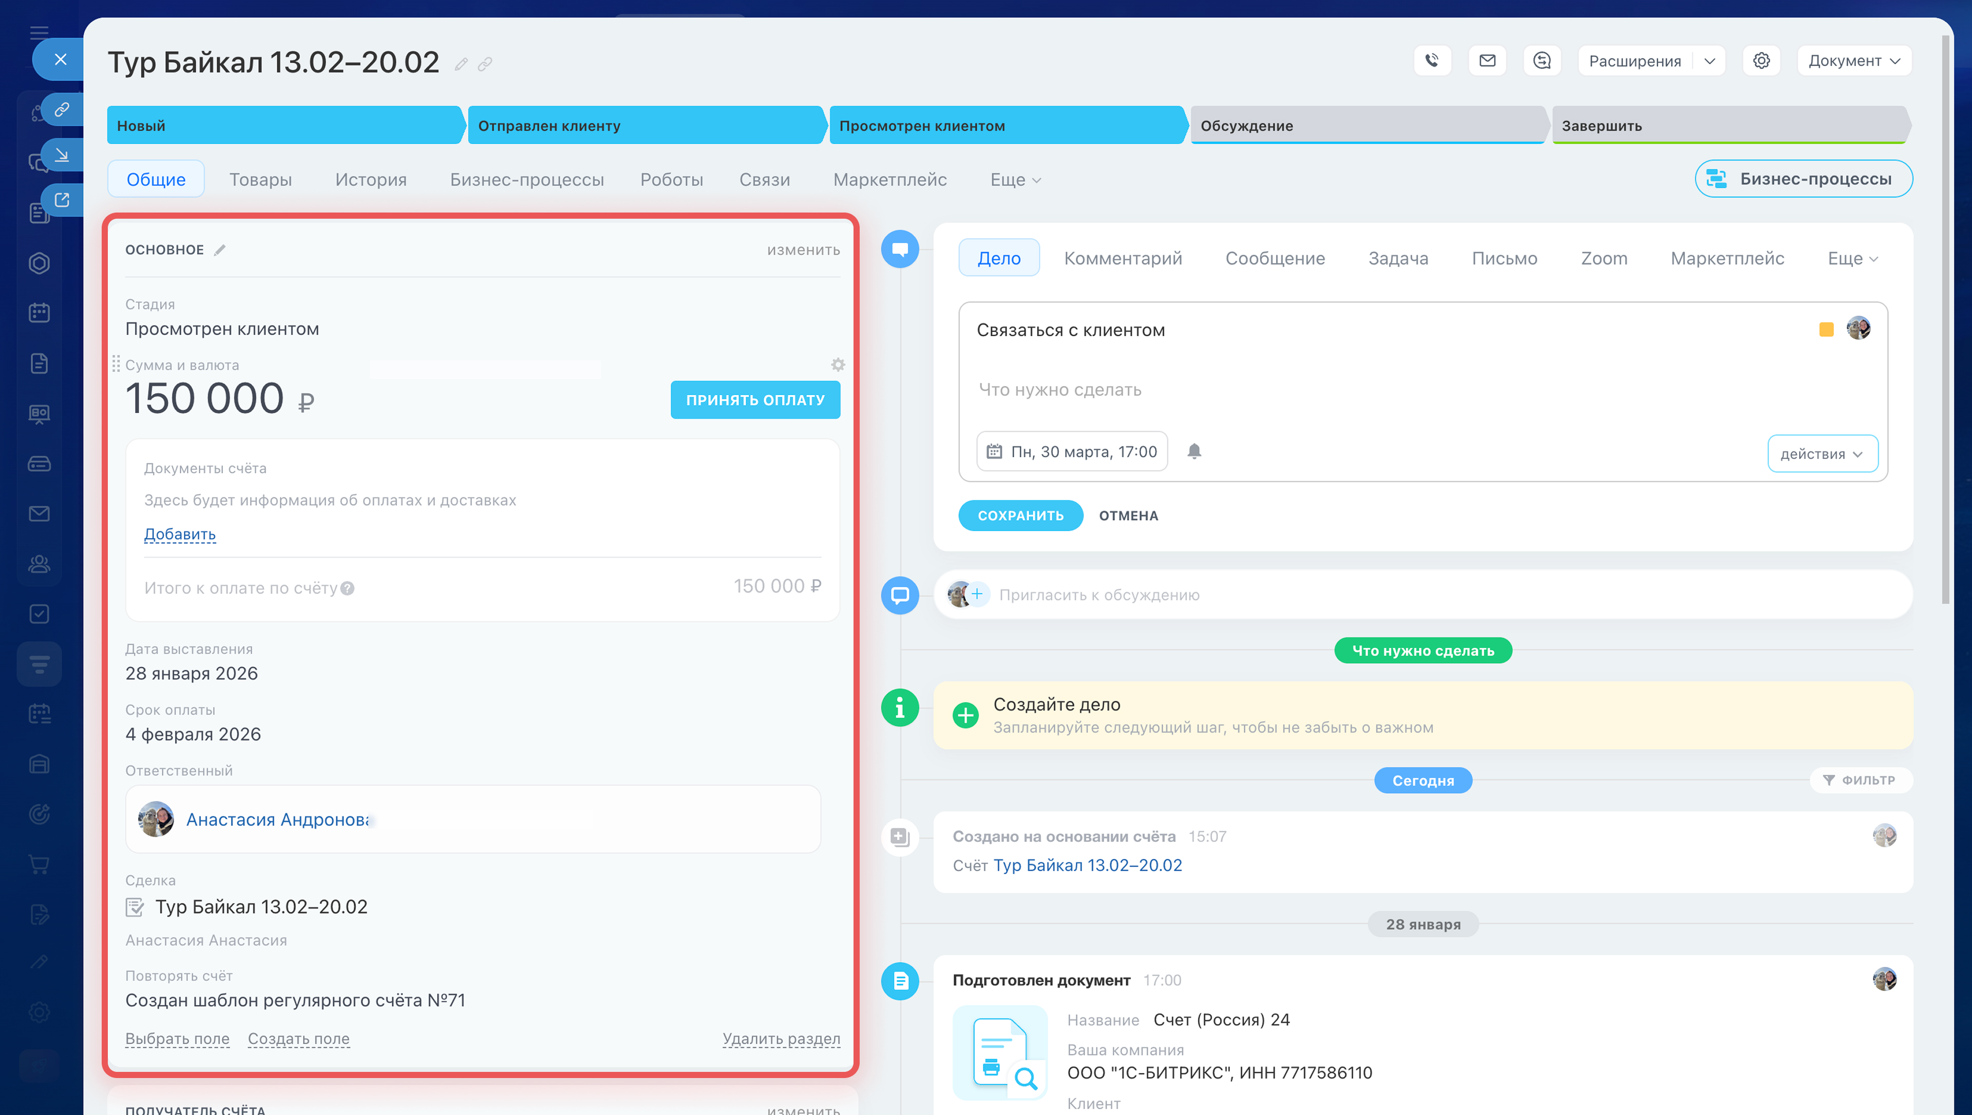Image resolution: width=1972 pixels, height=1115 pixels.
Task: Open gear icon for Сумма и валюта
Action: [x=838, y=364]
